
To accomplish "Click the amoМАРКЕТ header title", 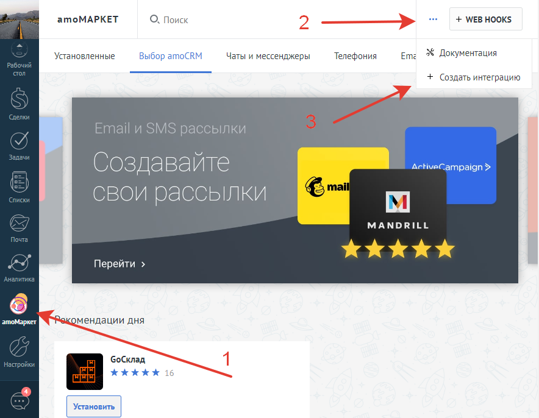I will pyautogui.click(x=88, y=19).
